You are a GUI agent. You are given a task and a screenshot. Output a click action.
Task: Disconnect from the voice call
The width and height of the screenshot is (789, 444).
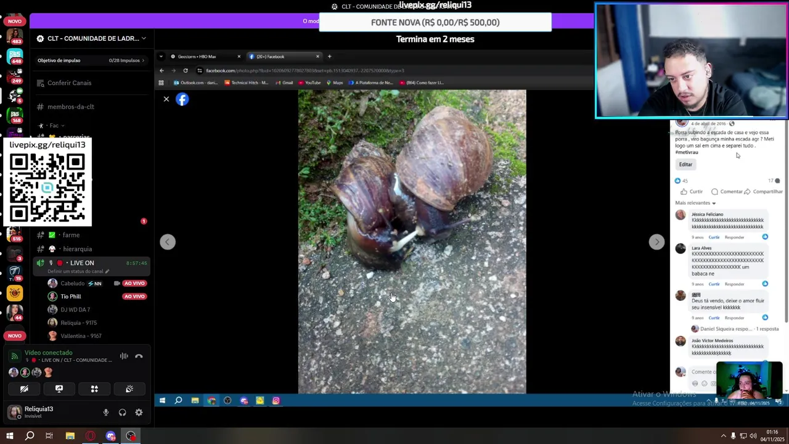[x=139, y=356]
